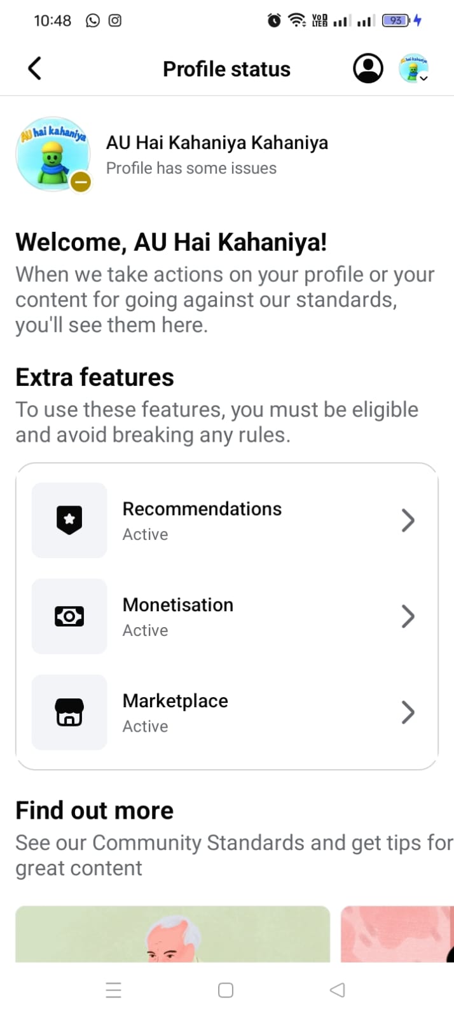Expand Monetisation with its chevron arrow
The width and height of the screenshot is (454, 1018).
[x=408, y=616]
